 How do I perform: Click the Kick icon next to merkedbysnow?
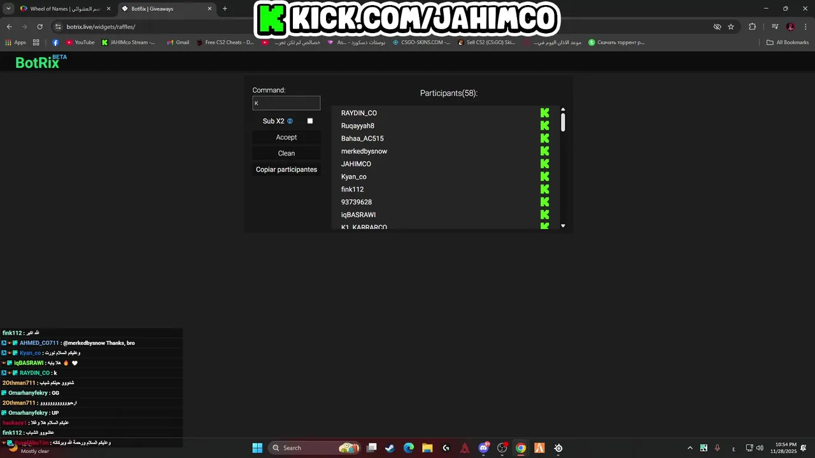coord(544,151)
